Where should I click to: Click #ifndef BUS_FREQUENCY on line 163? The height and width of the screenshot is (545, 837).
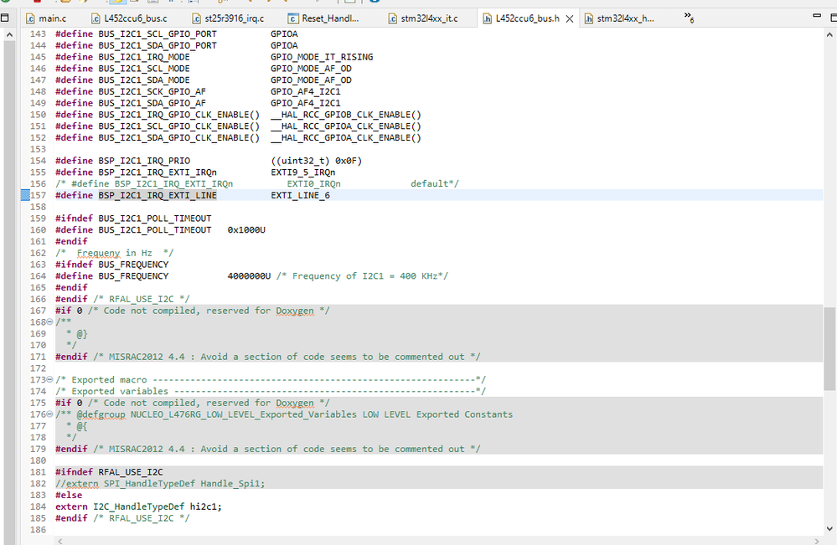point(112,265)
